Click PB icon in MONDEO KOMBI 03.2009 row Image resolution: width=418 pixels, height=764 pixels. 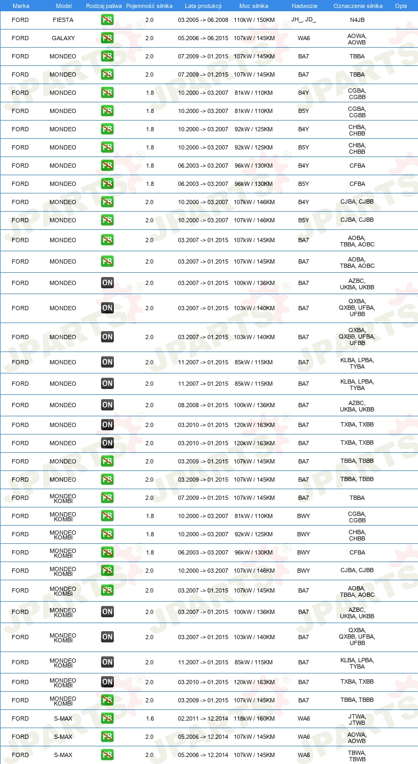tap(107, 700)
